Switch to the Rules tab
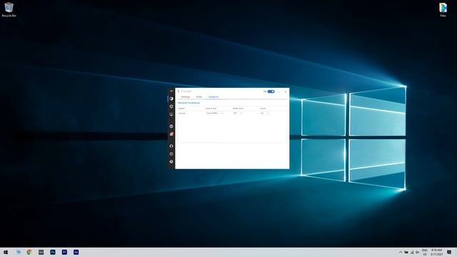This screenshot has height=257, width=457. [199, 97]
